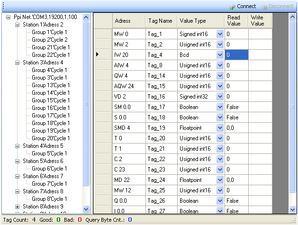
Task: Open the Floatpoint dropdown for Tag_19
Action: (x=220, y=128)
